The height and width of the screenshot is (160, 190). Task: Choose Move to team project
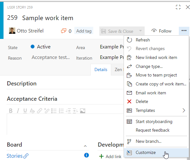point(156,75)
